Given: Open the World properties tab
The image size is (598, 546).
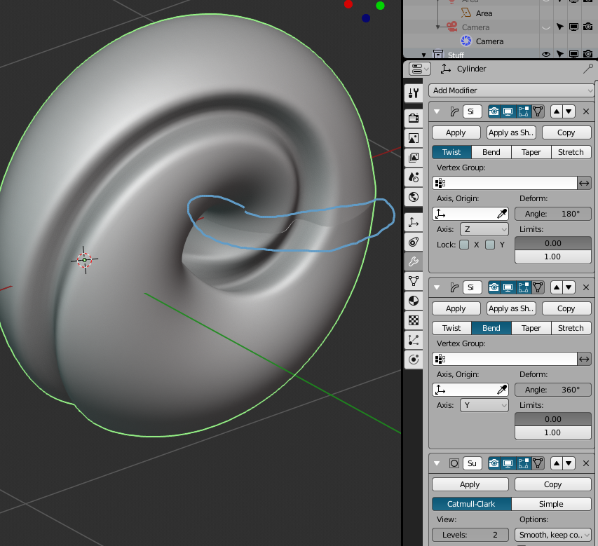Looking at the screenshot, I should click(414, 197).
